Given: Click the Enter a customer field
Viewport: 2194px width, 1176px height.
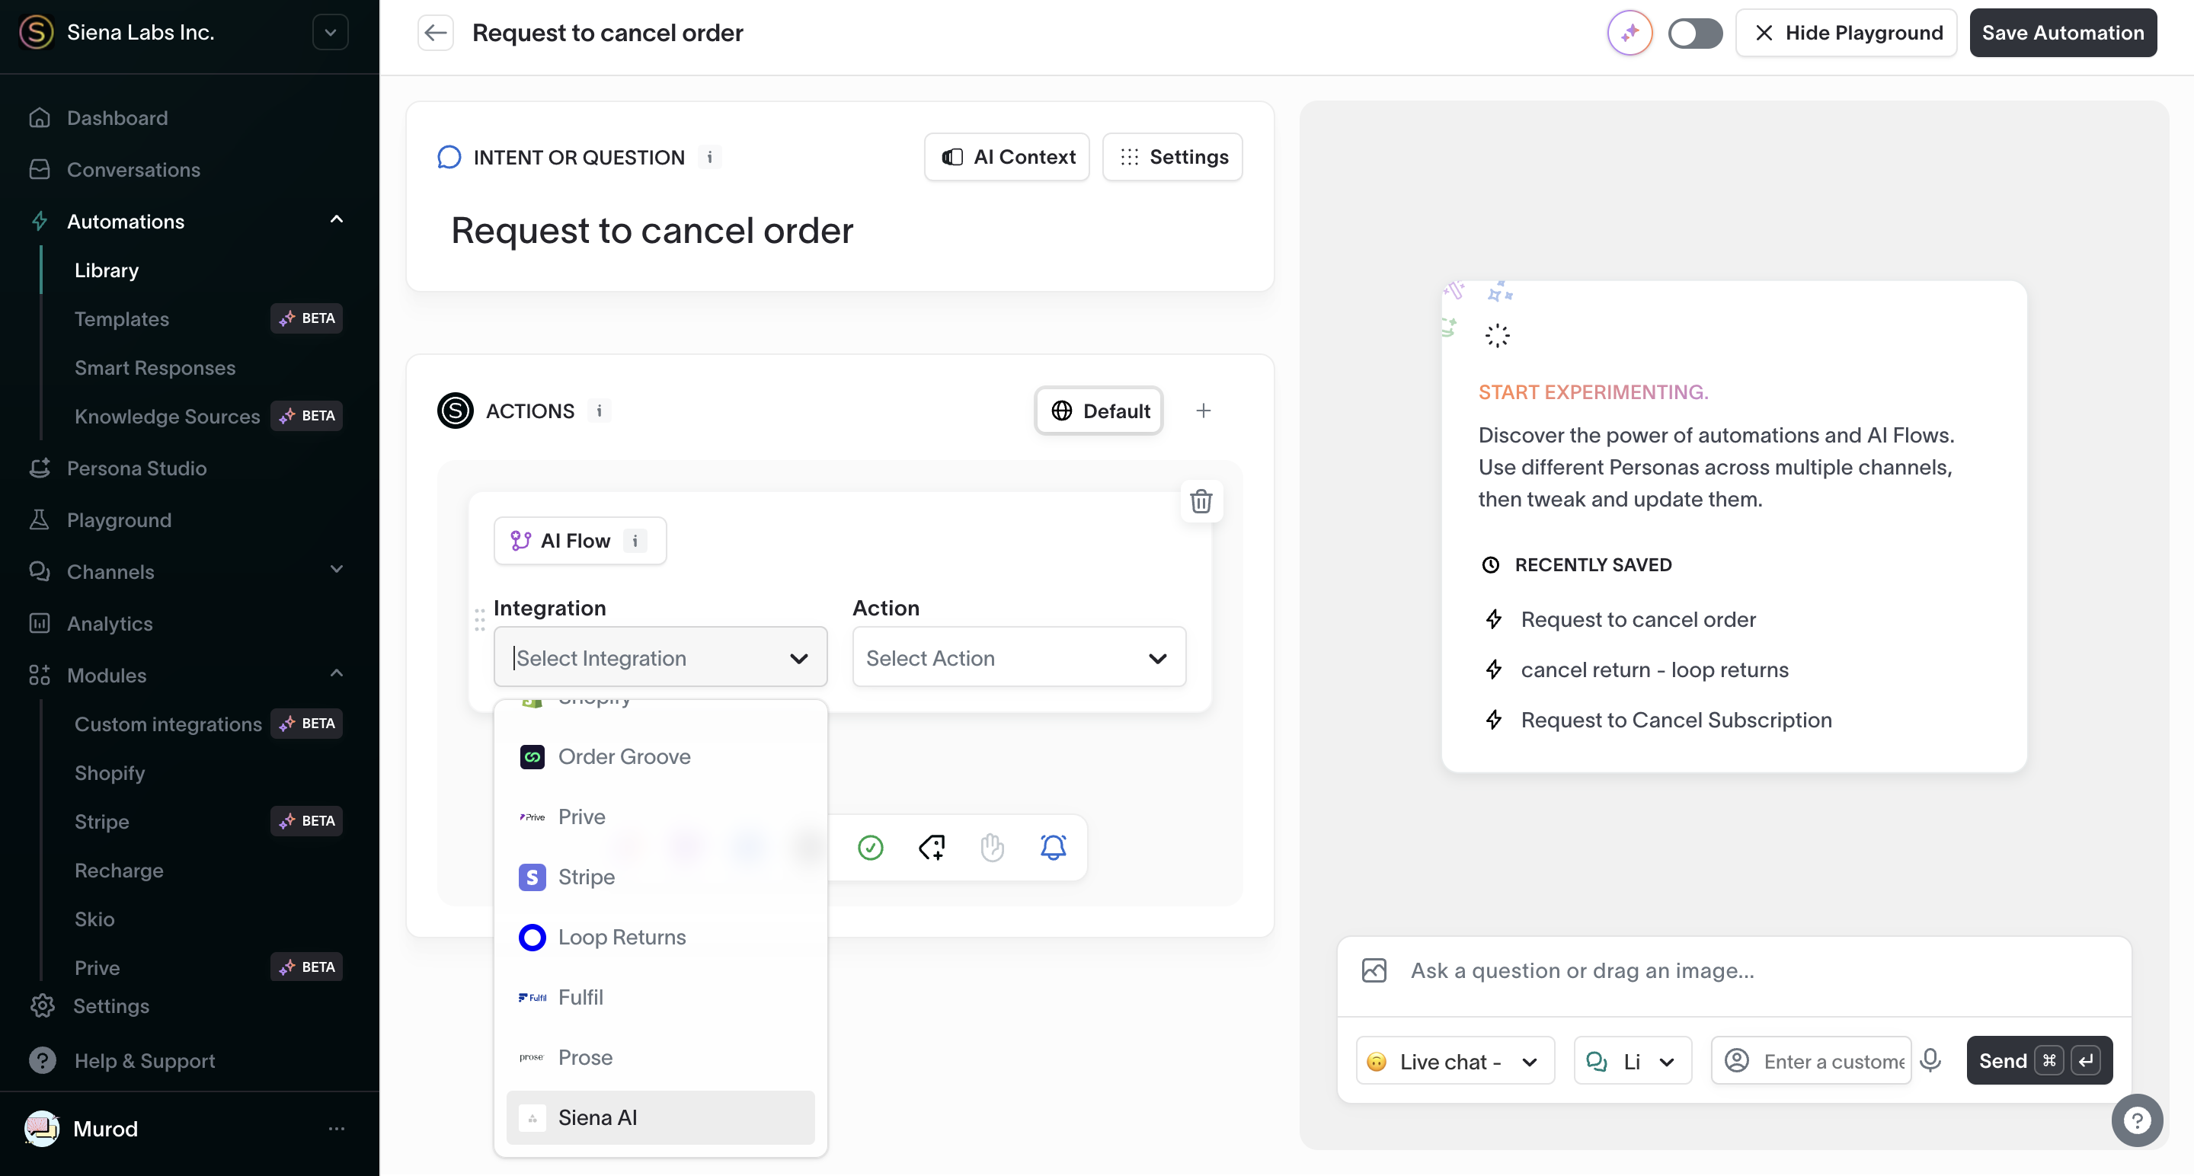Looking at the screenshot, I should (x=1812, y=1061).
